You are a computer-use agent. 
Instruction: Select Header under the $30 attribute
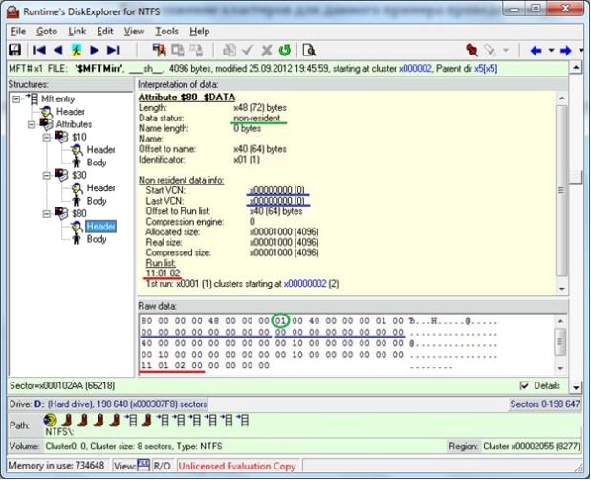point(100,188)
